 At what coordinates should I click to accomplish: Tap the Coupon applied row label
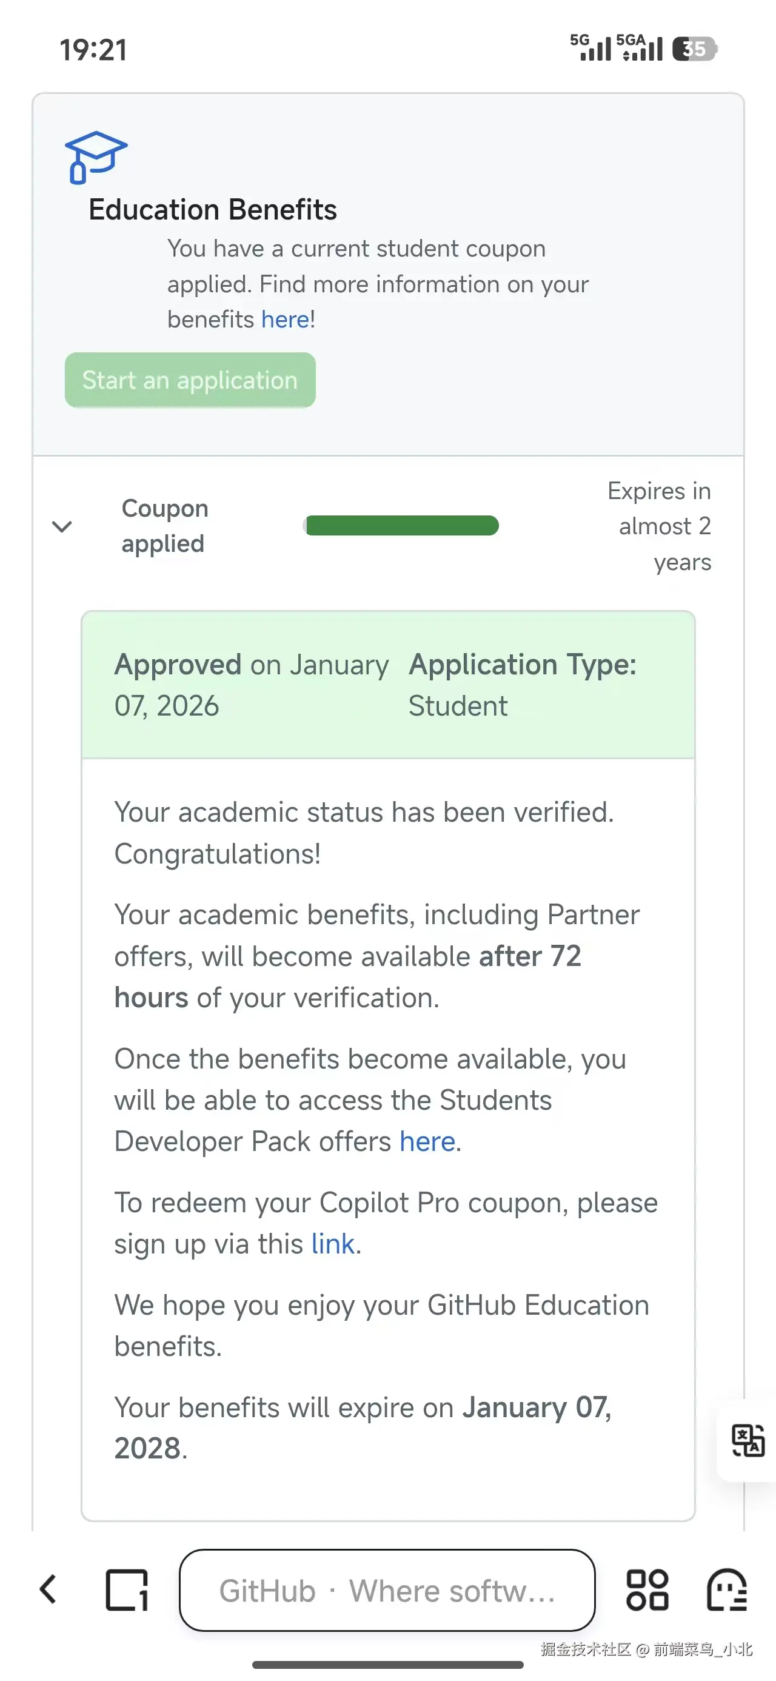coord(164,526)
